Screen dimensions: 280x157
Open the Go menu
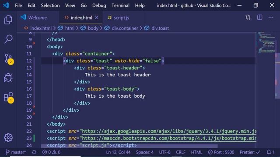84,6
